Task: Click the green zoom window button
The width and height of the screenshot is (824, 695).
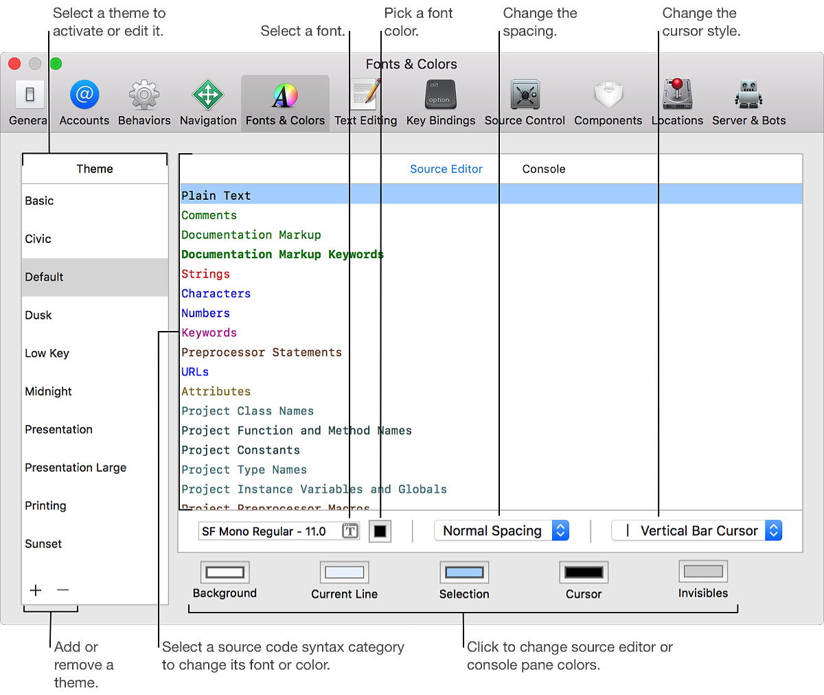Action: [56, 64]
